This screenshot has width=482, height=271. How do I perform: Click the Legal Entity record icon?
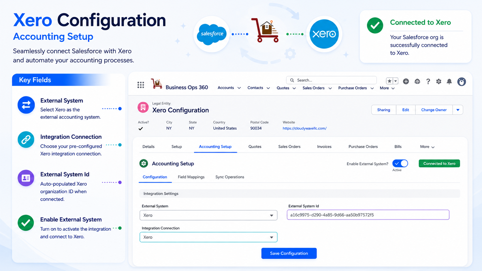(143, 107)
